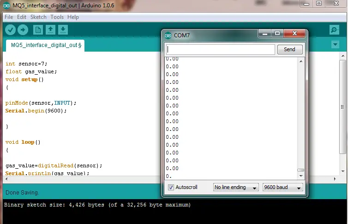Open the No line ending dropdown
This screenshot has height=224, width=348.
(236, 187)
